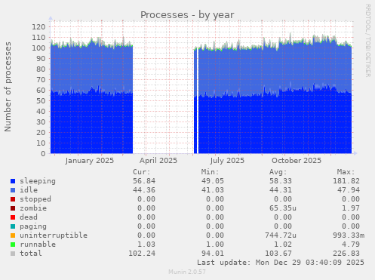The height and width of the screenshot is (280, 375).
Task: Click the narrow data sliver before July
Action: coord(195,100)
